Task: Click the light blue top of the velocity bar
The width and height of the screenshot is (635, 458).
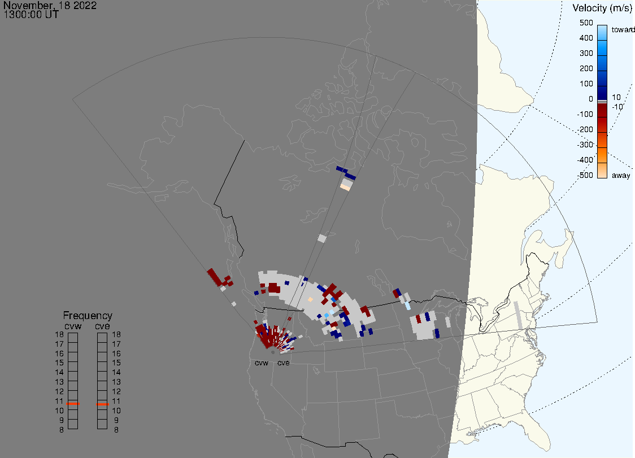Action: pyautogui.click(x=602, y=32)
